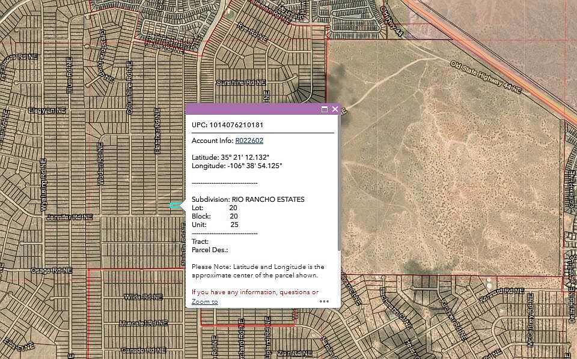Click the Columbine Rd NE map label
577x359 pixels.
[x=129, y=88]
